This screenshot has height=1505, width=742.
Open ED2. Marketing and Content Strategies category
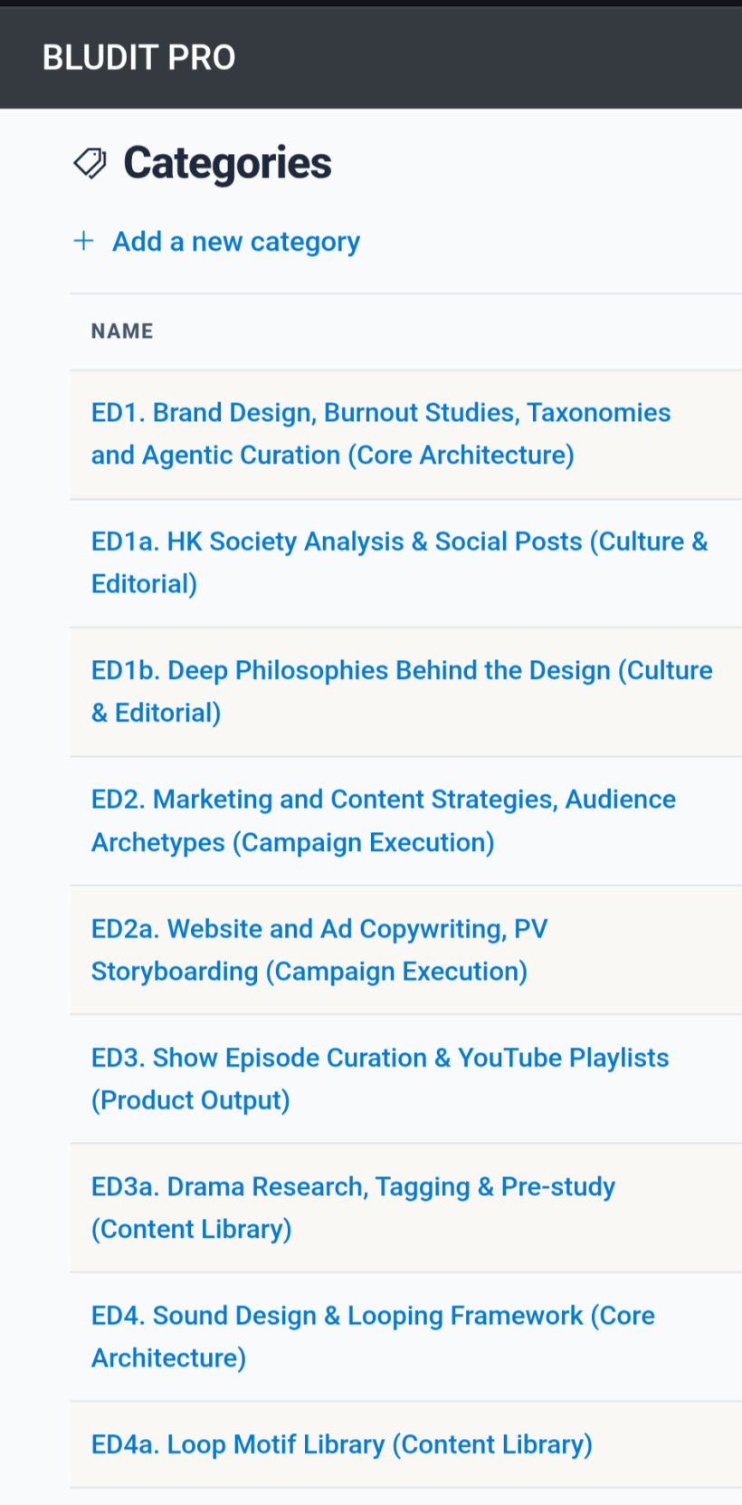pos(384,820)
